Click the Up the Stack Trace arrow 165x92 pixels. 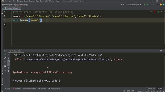click(x=9, y=54)
